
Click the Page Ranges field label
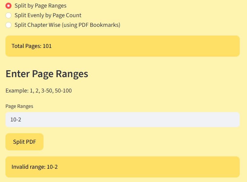point(19,106)
